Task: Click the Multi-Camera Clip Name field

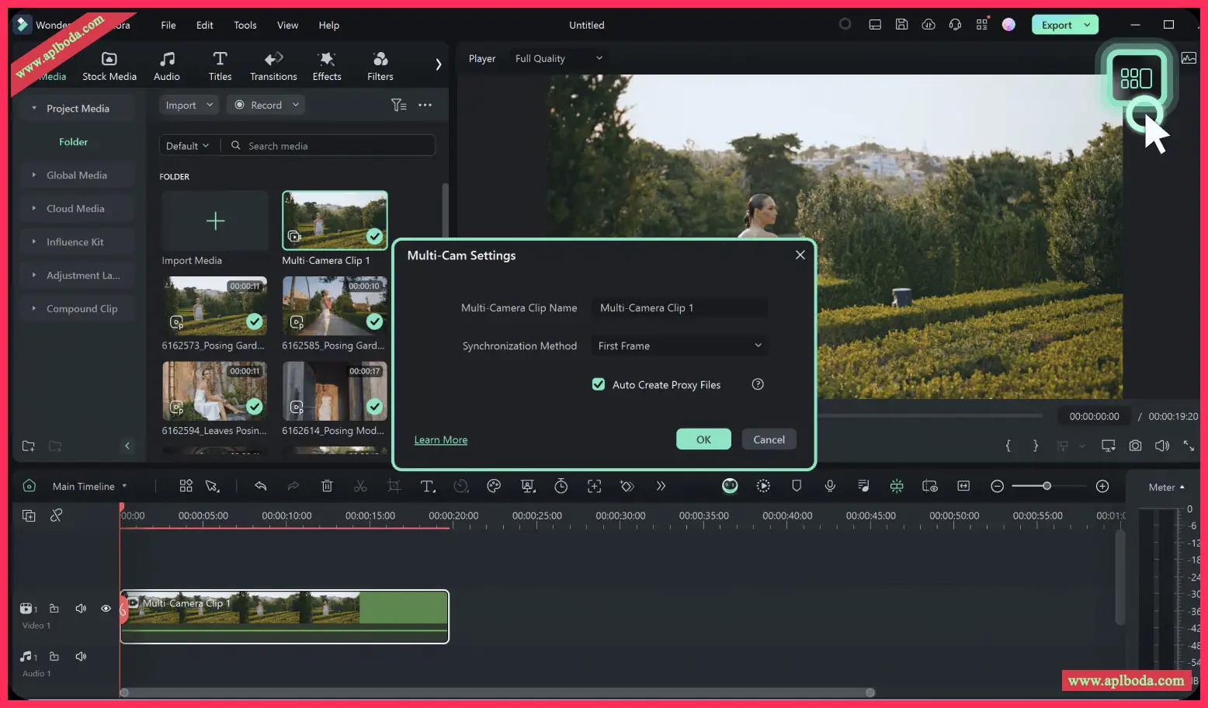Action: [679, 307]
